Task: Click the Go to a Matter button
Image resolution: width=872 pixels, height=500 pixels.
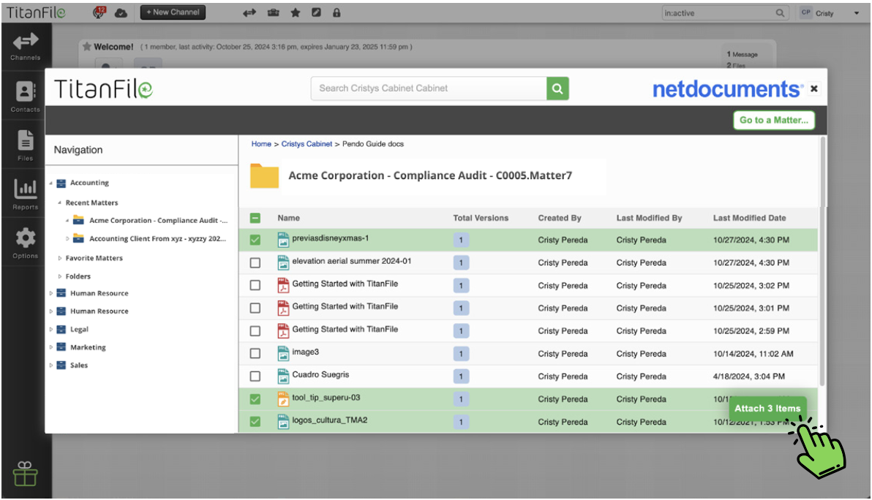Action: point(774,120)
